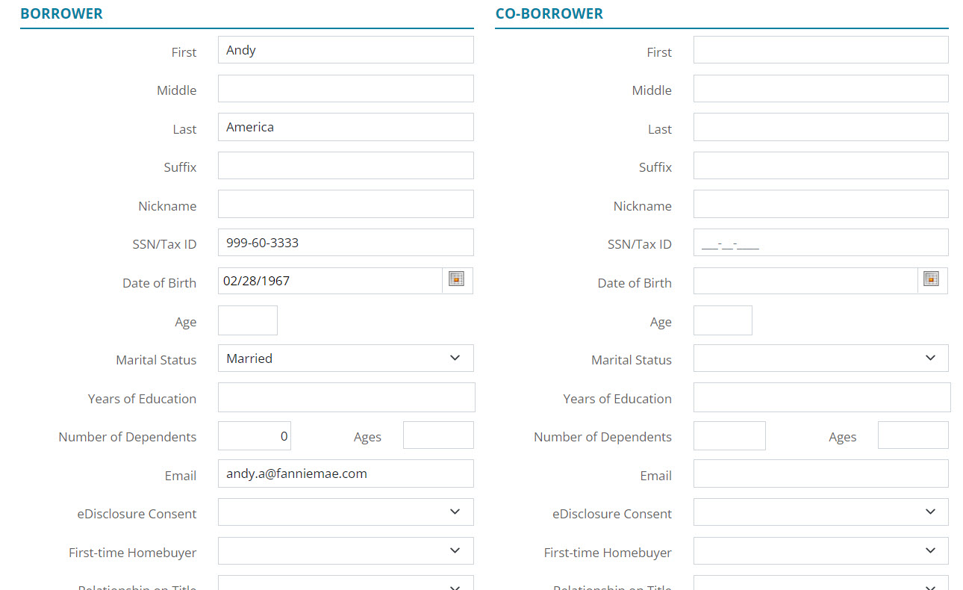Click the Borrower Ages input box
Image resolution: width=963 pixels, height=590 pixels.
pyautogui.click(x=438, y=435)
